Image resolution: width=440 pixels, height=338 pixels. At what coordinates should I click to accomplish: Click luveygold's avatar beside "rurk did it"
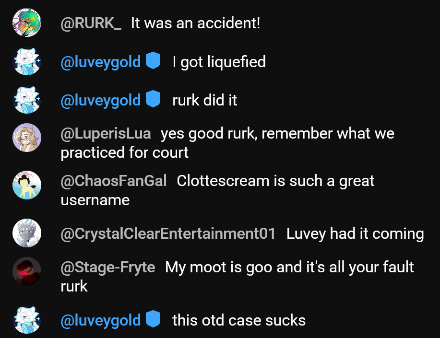[x=27, y=100]
